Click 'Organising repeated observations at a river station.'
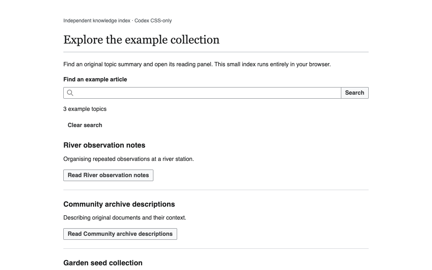Image resolution: width=432 pixels, height=270 pixels. click(x=129, y=159)
